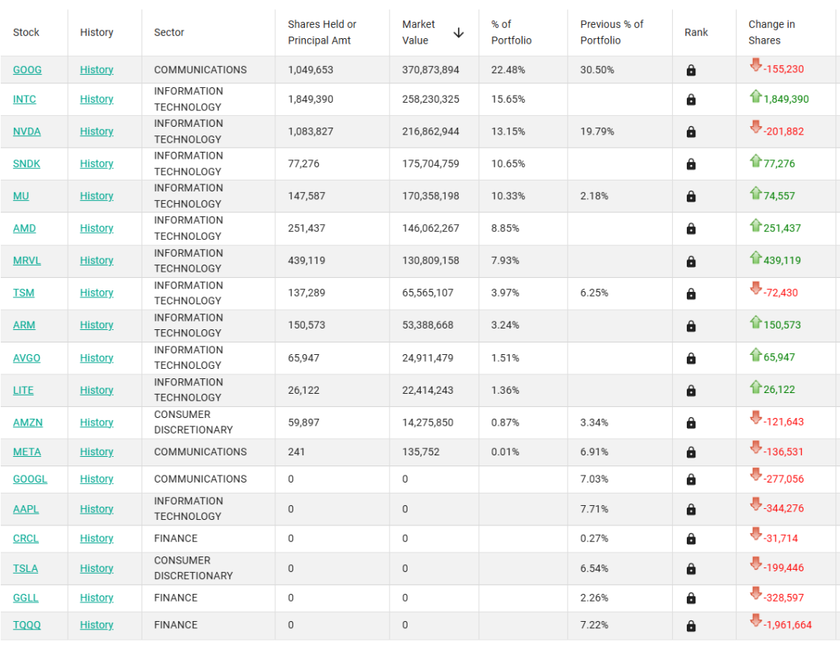The height and width of the screenshot is (646, 840).
Task: Click the green up arrow beside 439,119
Action: 756,258
